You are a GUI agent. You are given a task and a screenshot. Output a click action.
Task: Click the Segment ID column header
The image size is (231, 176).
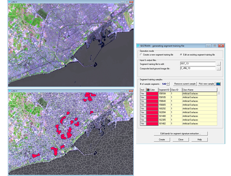[164, 90]
